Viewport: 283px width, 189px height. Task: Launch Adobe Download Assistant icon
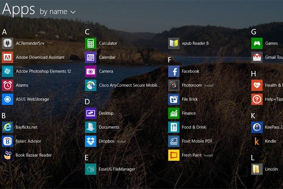coord(8,57)
